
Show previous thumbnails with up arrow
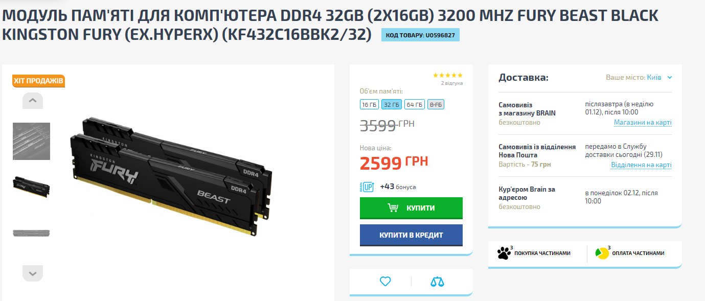(x=33, y=101)
